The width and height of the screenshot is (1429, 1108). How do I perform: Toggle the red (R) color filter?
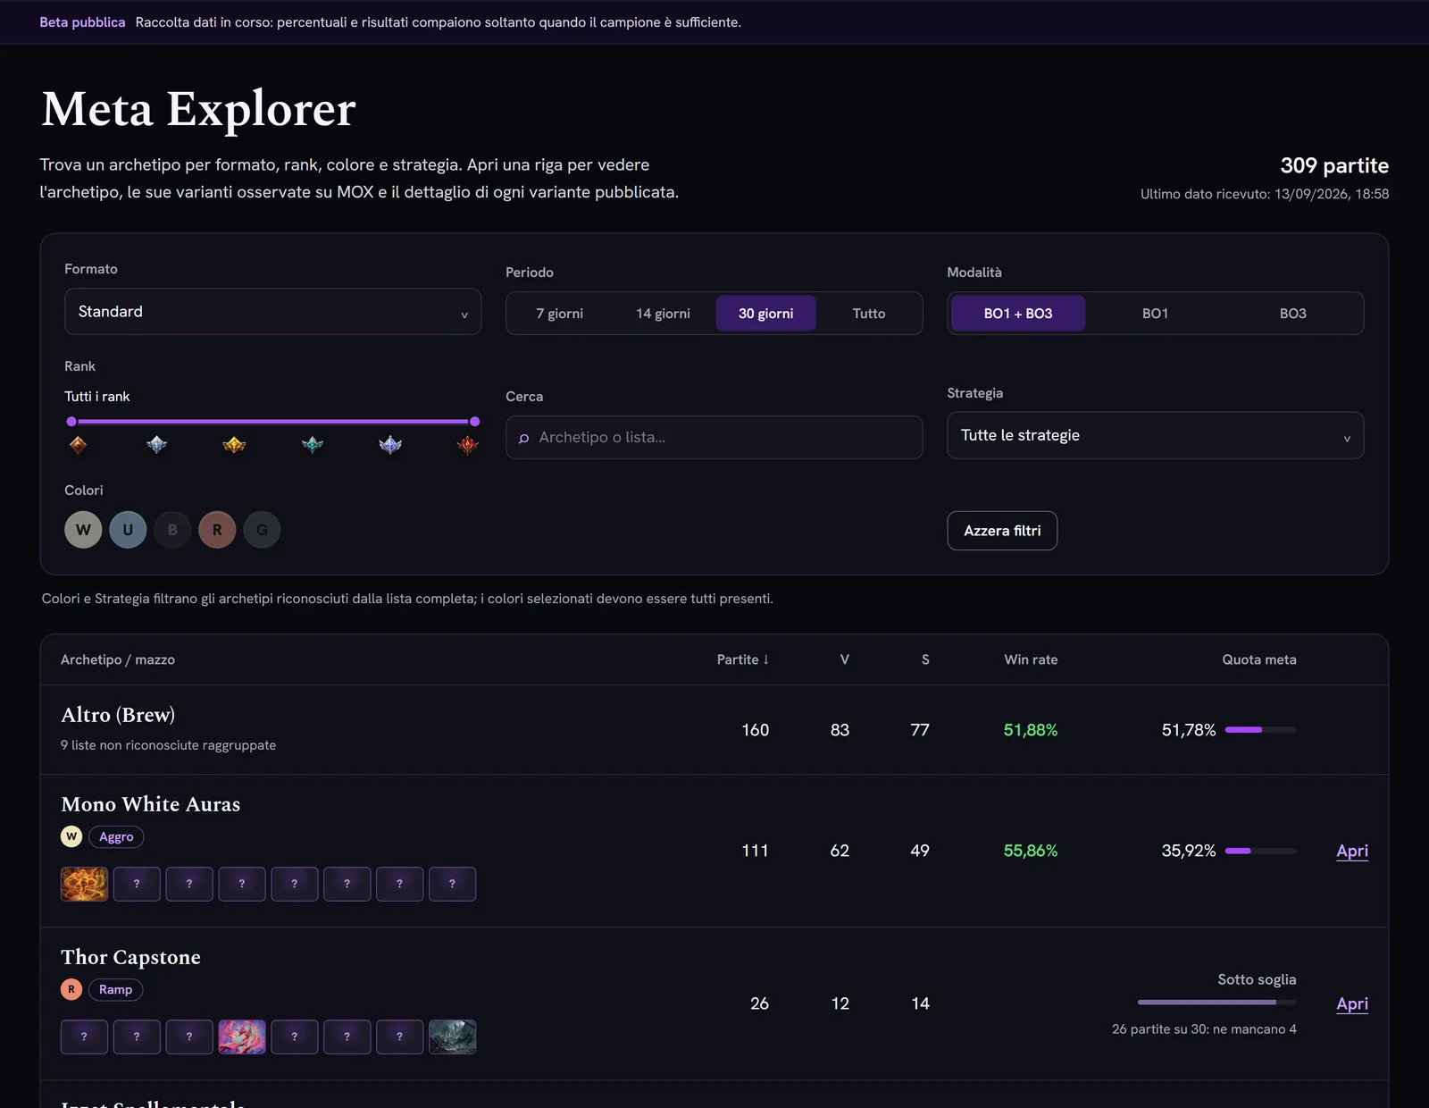coord(217,530)
